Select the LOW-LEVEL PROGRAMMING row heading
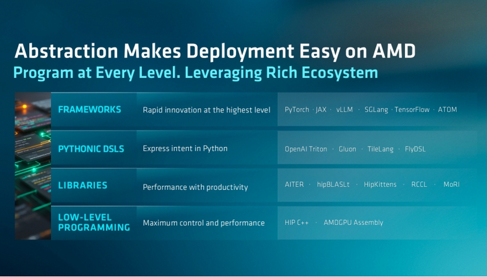The height and width of the screenshot is (277, 487). coord(94,222)
